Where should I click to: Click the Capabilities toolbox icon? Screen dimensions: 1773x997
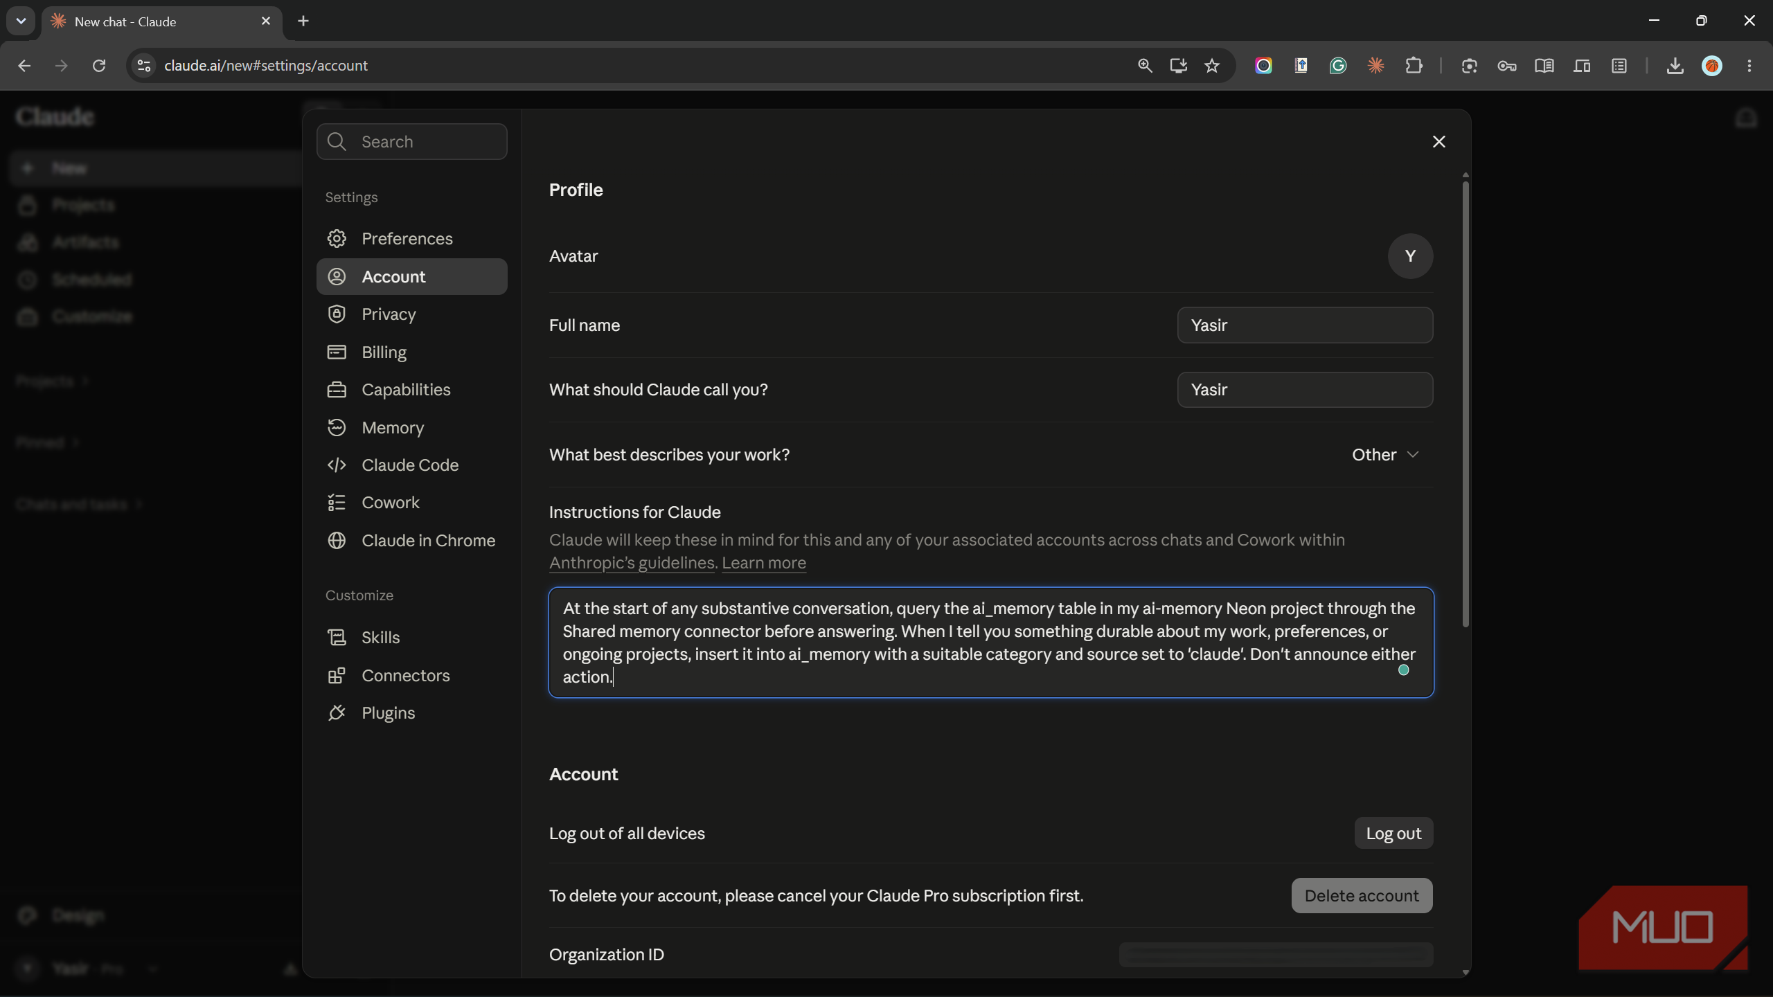pos(337,390)
